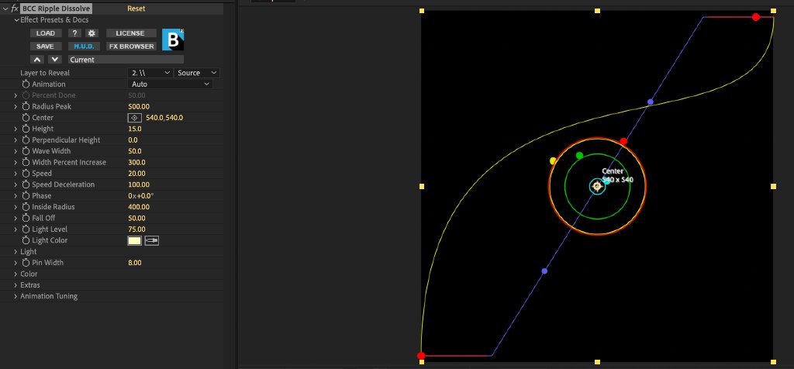Toggle Center stopwatch
Image resolution: width=794 pixels, height=369 pixels.
click(x=26, y=117)
